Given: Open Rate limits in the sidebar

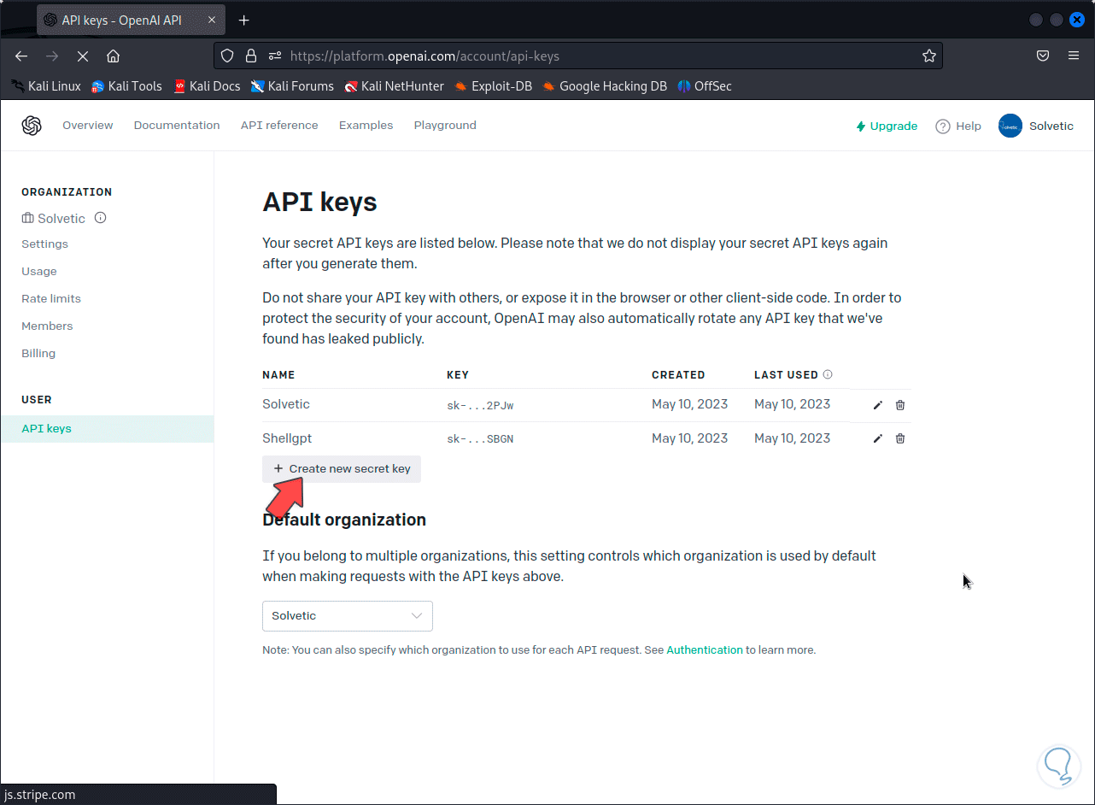Looking at the screenshot, I should point(51,299).
